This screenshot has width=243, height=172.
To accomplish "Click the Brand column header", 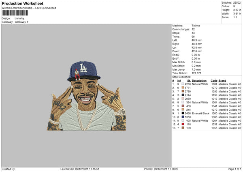I will (x=222, y=81).
